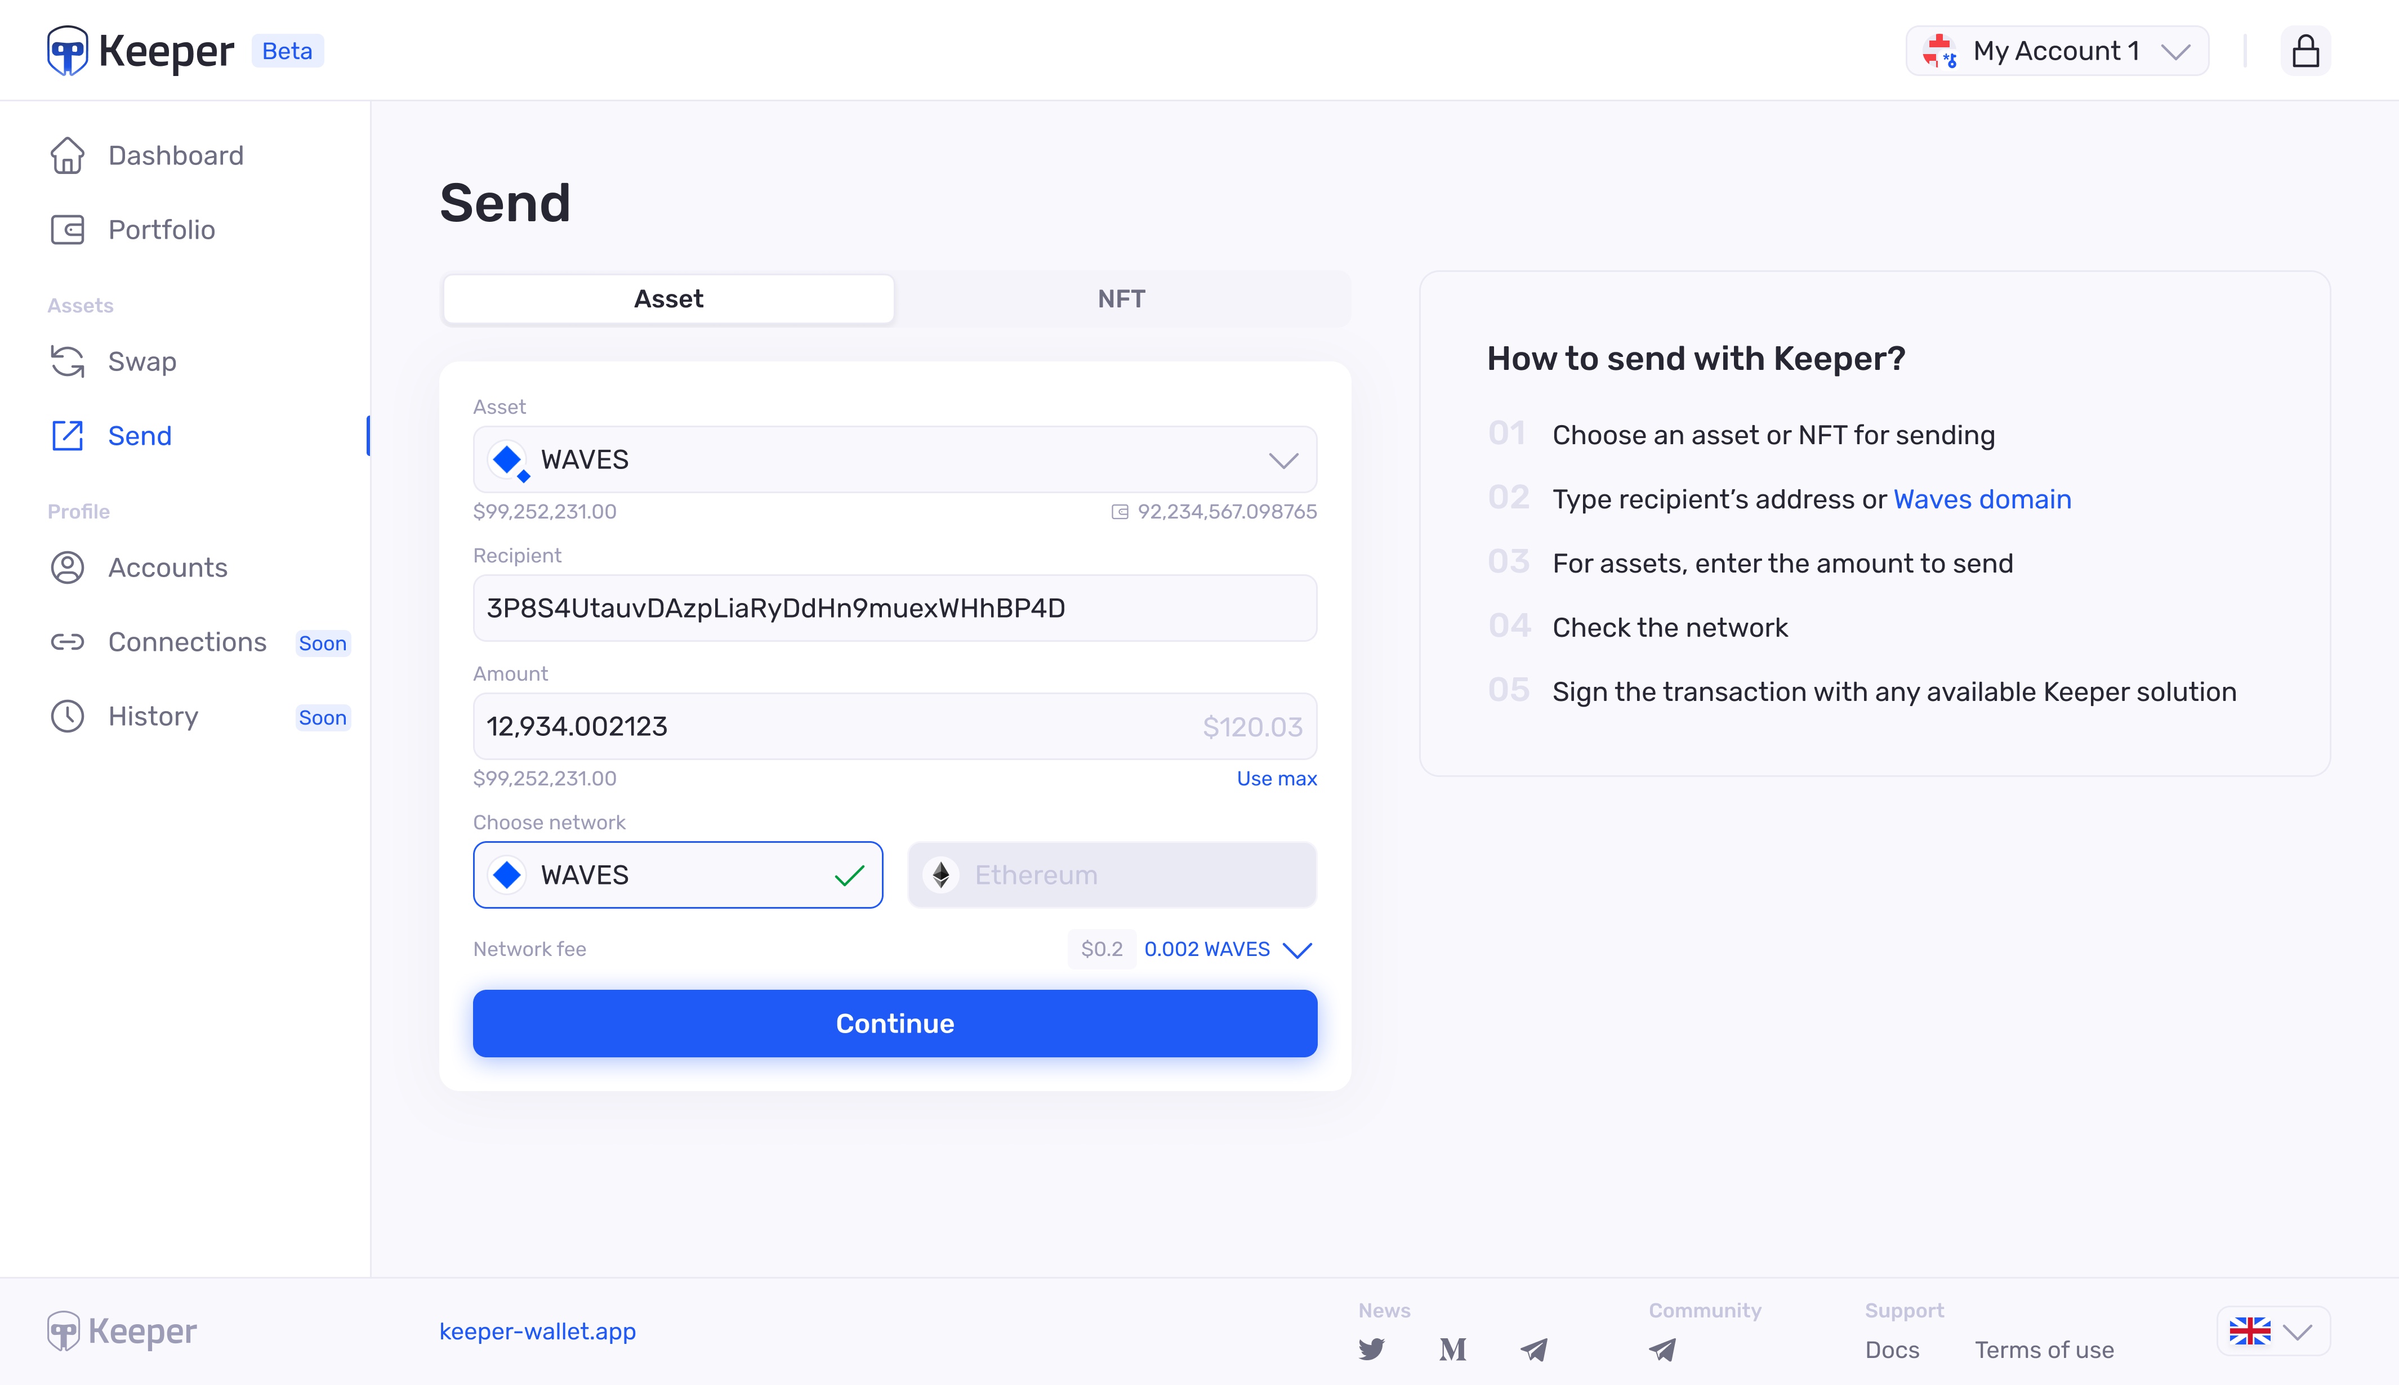
Task: Click the footer Keeper logo
Action: [122, 1331]
